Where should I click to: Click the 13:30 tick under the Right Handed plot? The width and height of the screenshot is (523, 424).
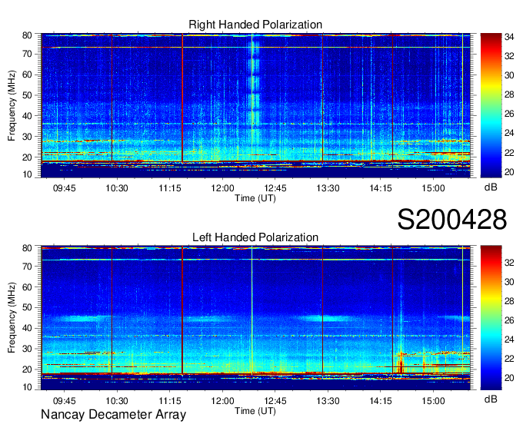[x=328, y=188]
